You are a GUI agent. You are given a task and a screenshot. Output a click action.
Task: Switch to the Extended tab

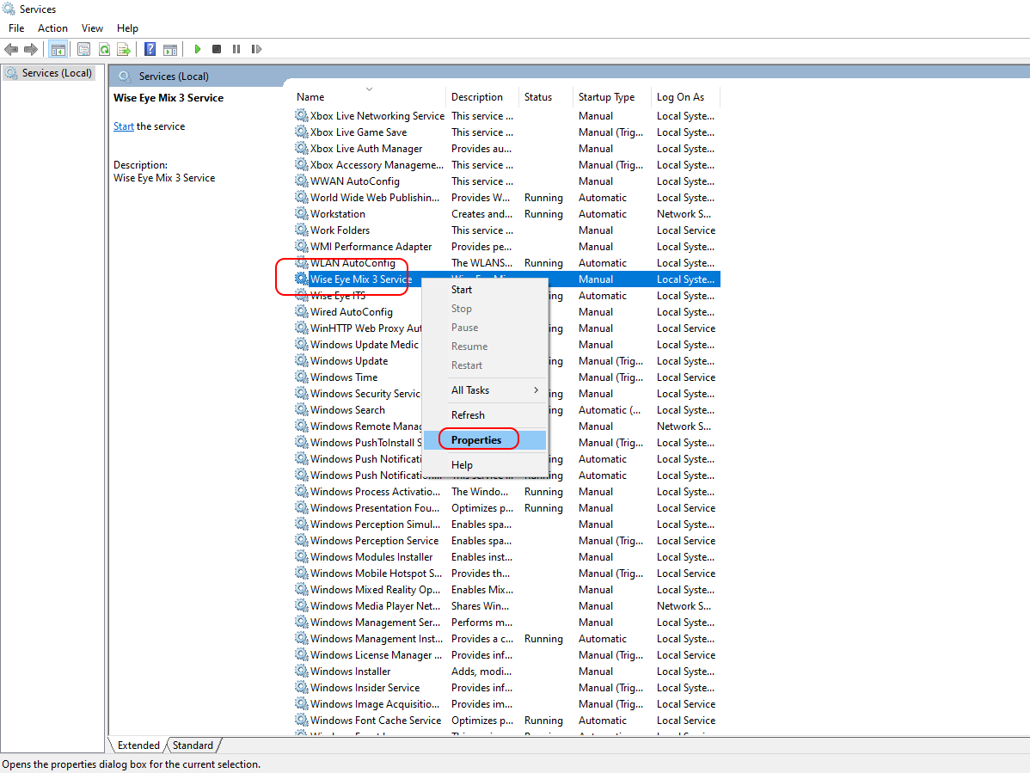138,745
